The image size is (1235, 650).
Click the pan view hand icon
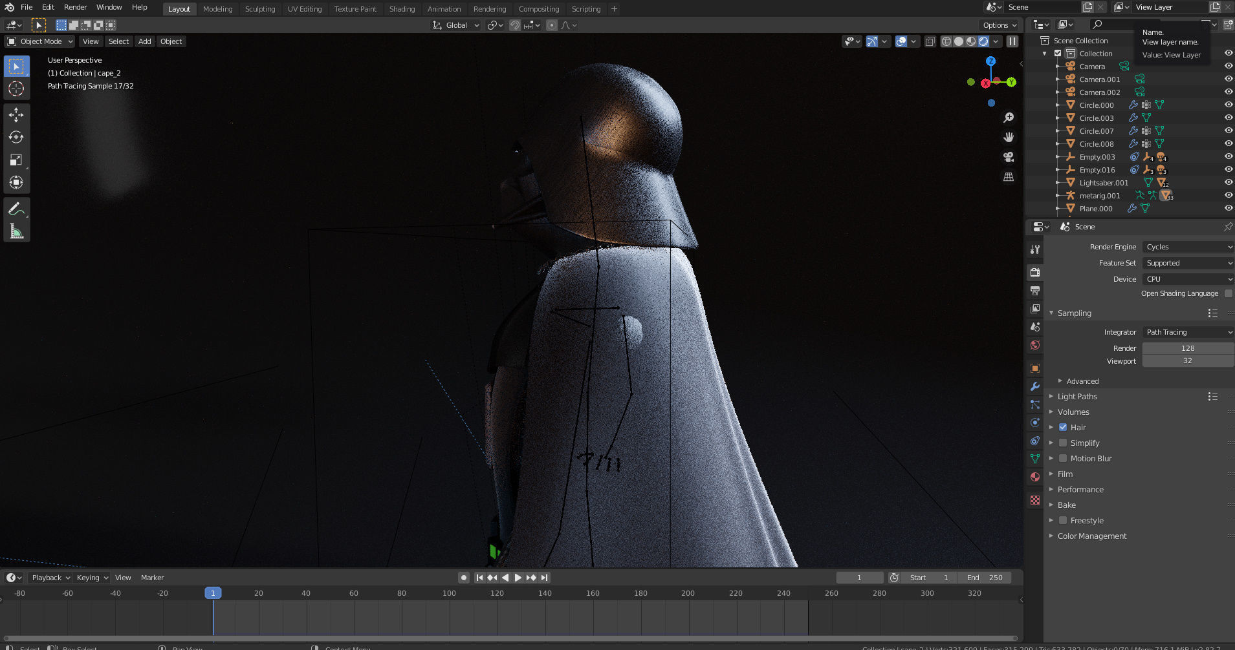click(1009, 137)
